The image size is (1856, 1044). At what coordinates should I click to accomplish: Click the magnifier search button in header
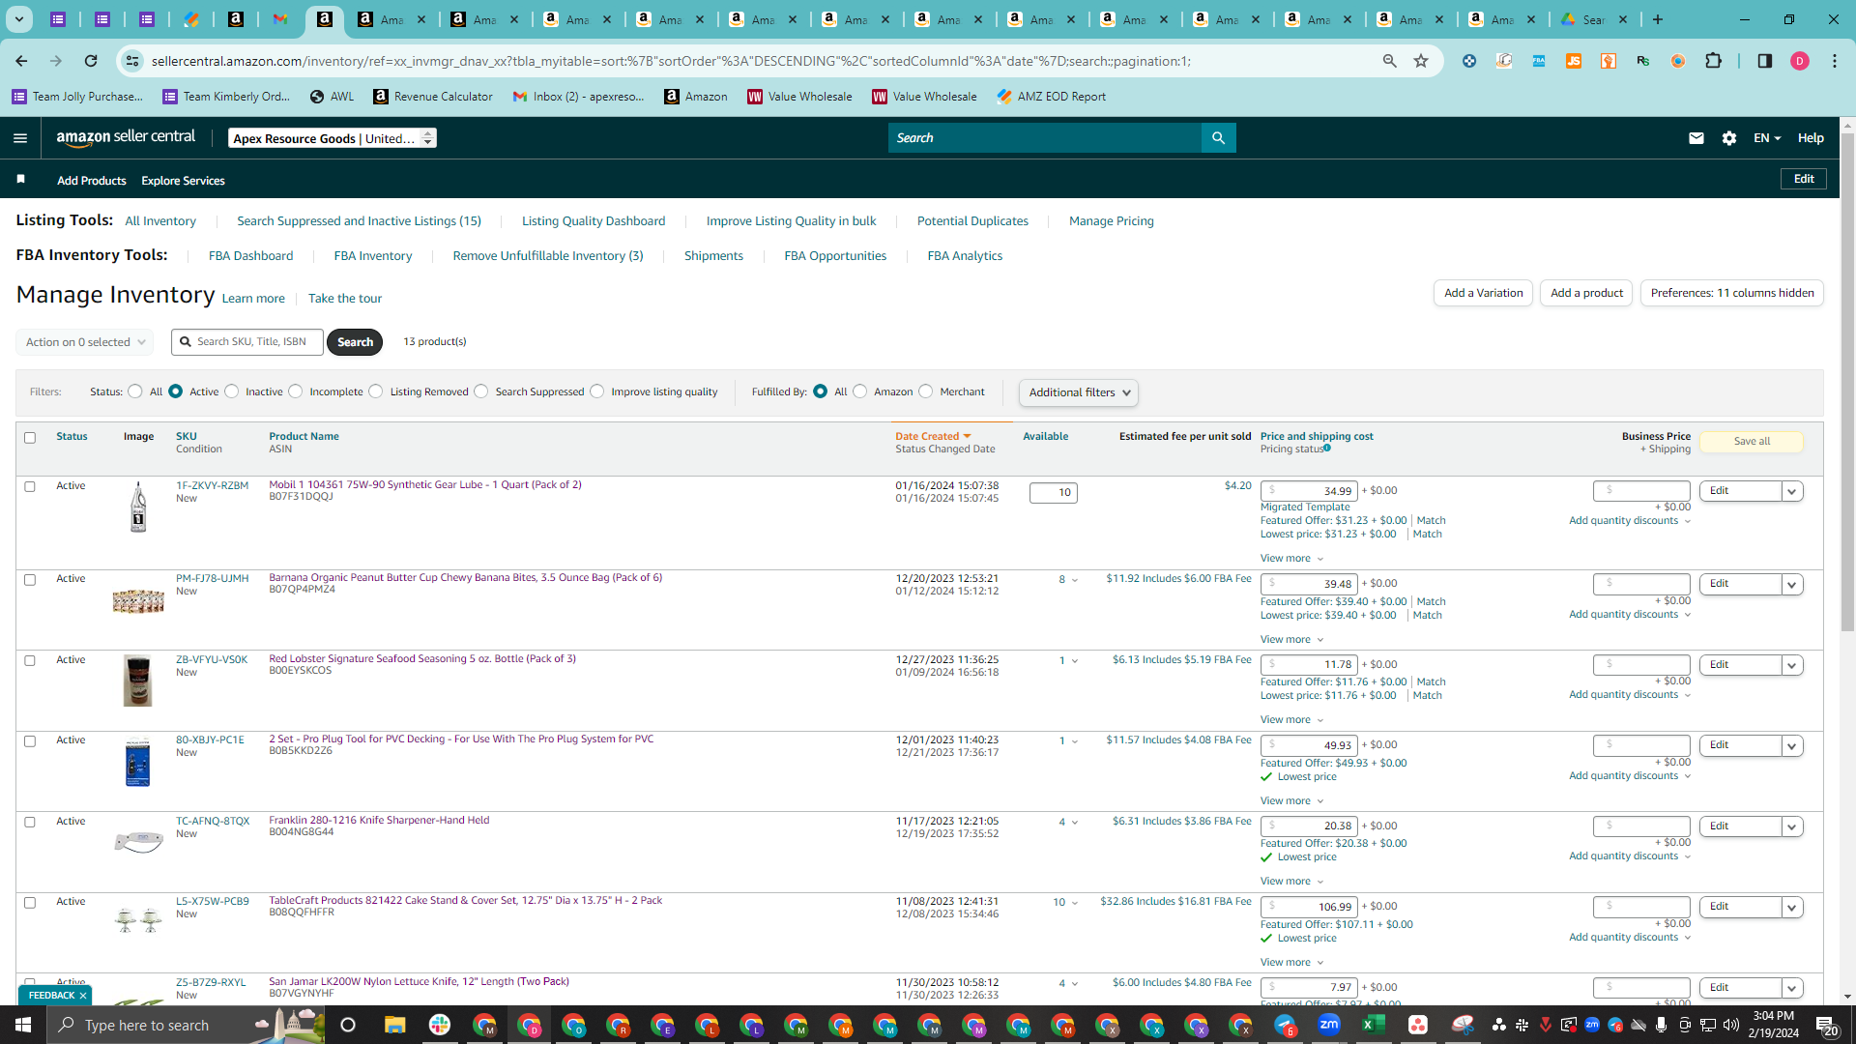[x=1218, y=138]
